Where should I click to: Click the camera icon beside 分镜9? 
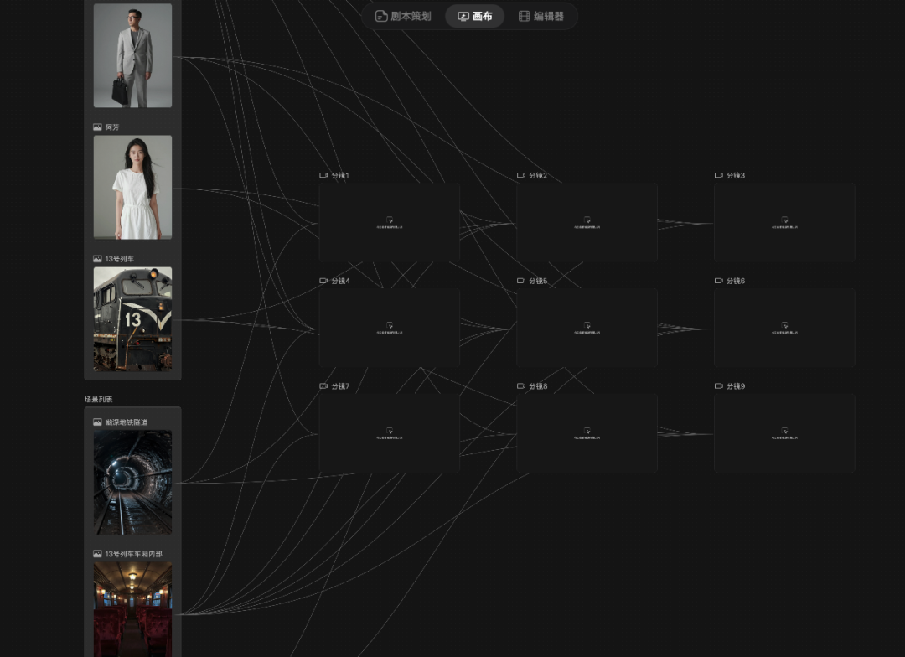[719, 386]
